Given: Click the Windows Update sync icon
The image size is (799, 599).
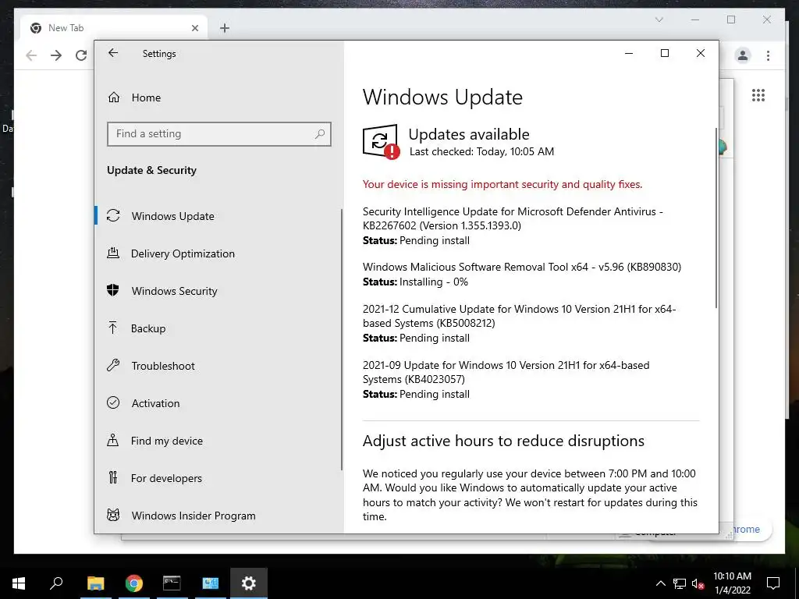Looking at the screenshot, I should pos(113,215).
